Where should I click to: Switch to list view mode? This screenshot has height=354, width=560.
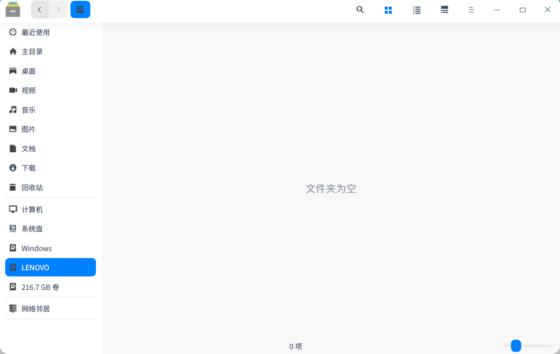tap(416, 9)
